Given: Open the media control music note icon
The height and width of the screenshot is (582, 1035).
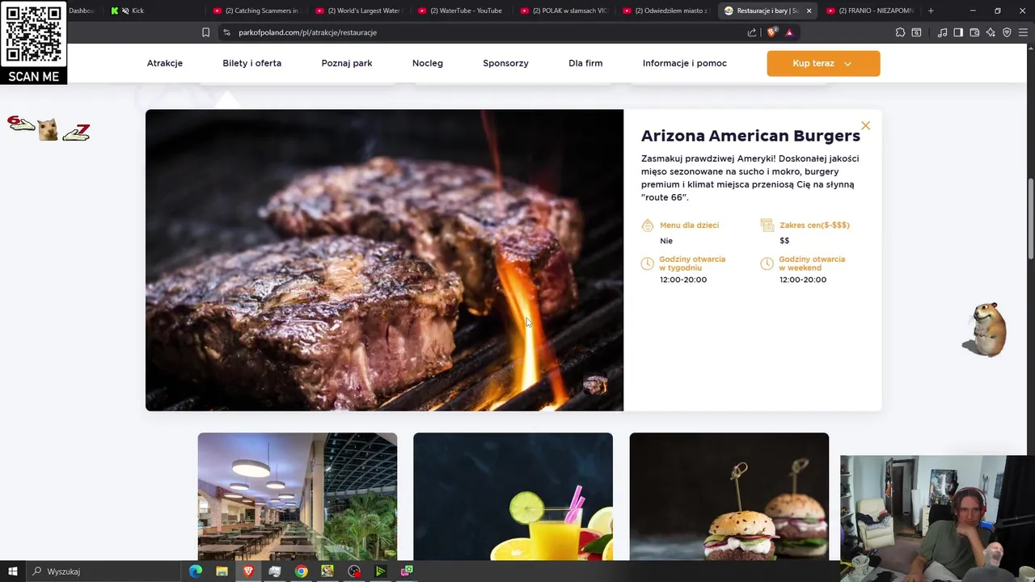Looking at the screenshot, I should 942,32.
